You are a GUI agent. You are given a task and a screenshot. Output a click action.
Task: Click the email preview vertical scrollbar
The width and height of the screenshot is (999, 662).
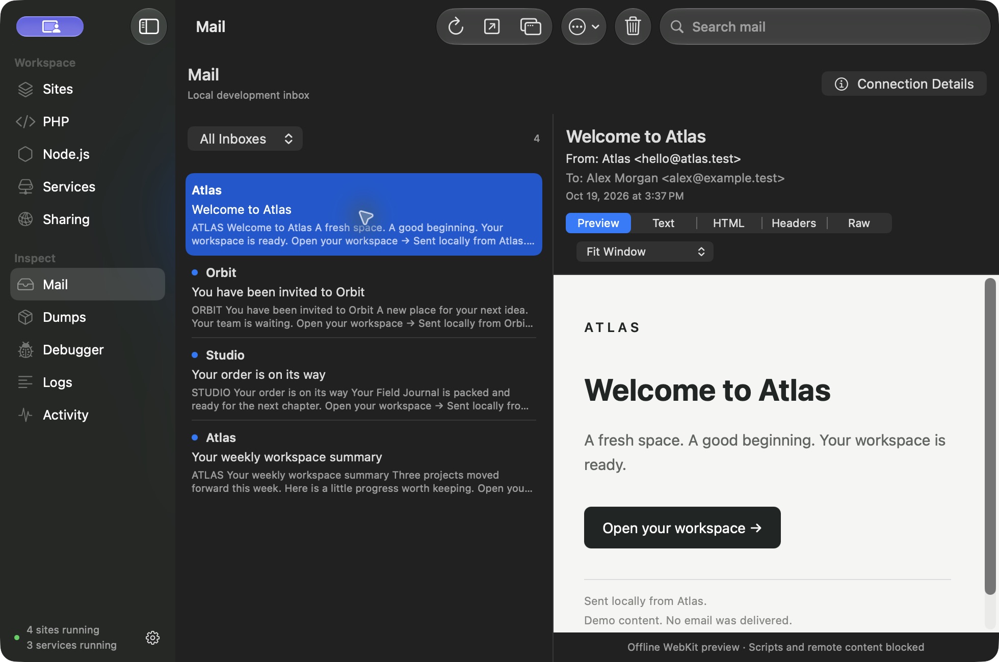pos(990,436)
